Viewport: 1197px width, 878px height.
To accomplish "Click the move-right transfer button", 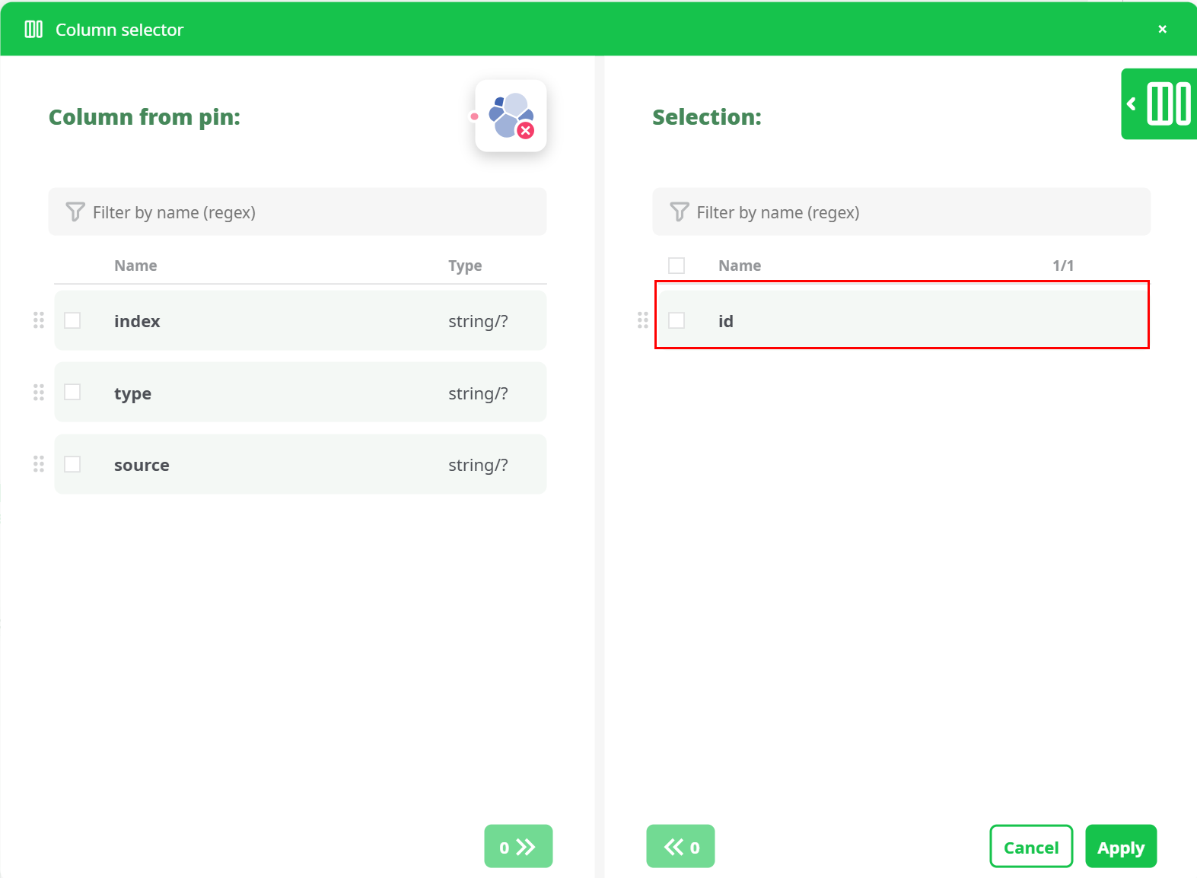I will tap(518, 846).
